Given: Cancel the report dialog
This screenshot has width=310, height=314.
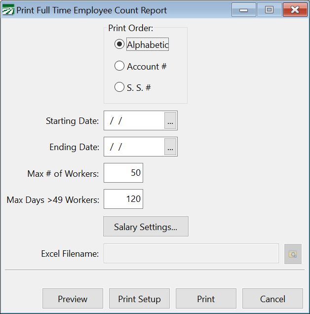Looking at the screenshot, I should (x=272, y=299).
